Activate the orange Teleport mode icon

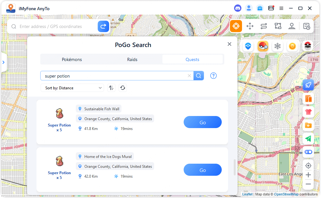tap(236, 26)
